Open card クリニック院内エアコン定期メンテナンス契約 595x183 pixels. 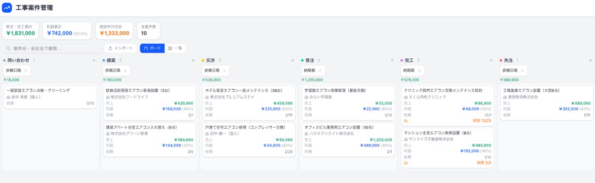pyautogui.click(x=447, y=105)
